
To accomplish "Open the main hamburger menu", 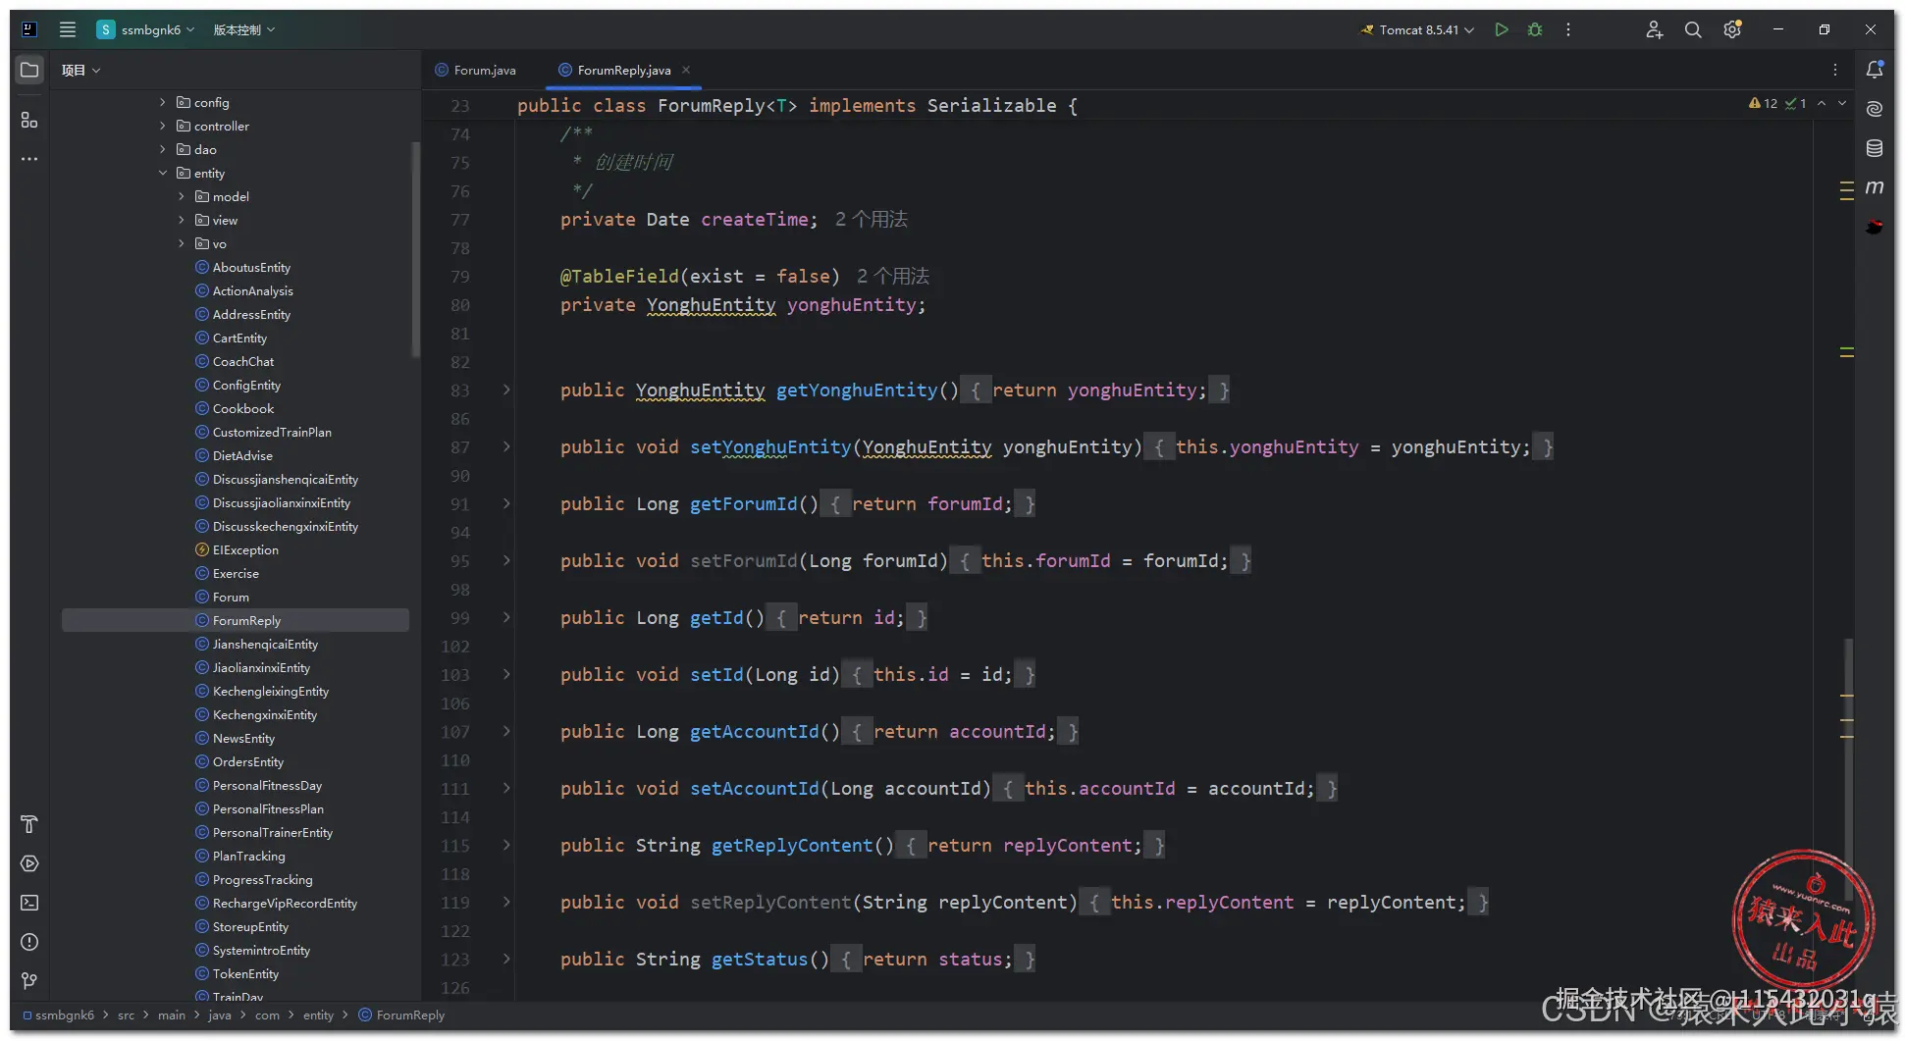I will (x=68, y=29).
